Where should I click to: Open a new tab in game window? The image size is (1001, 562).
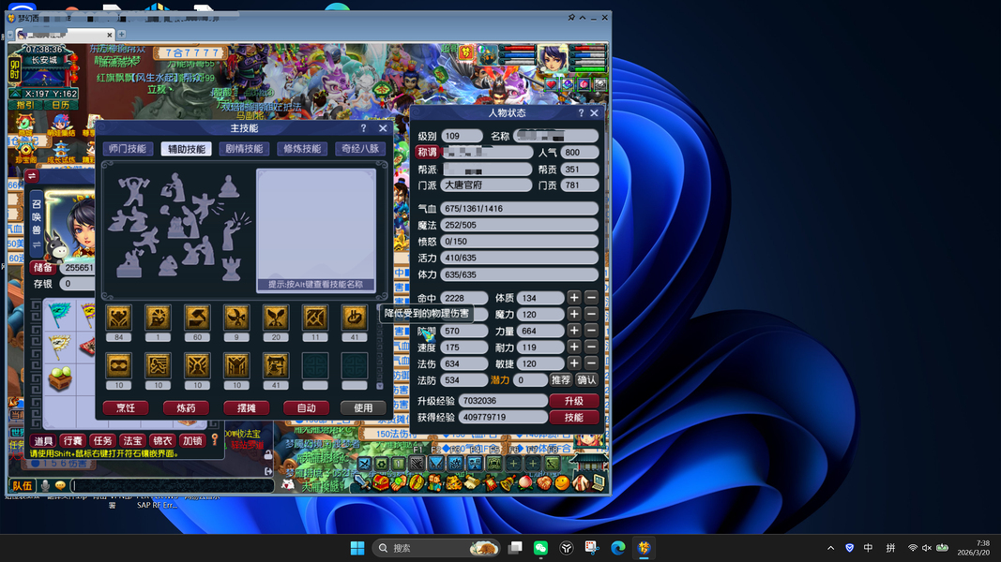[x=121, y=35]
